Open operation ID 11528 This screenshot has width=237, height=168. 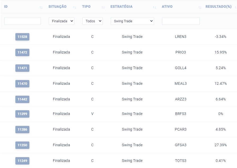[x=22, y=37]
